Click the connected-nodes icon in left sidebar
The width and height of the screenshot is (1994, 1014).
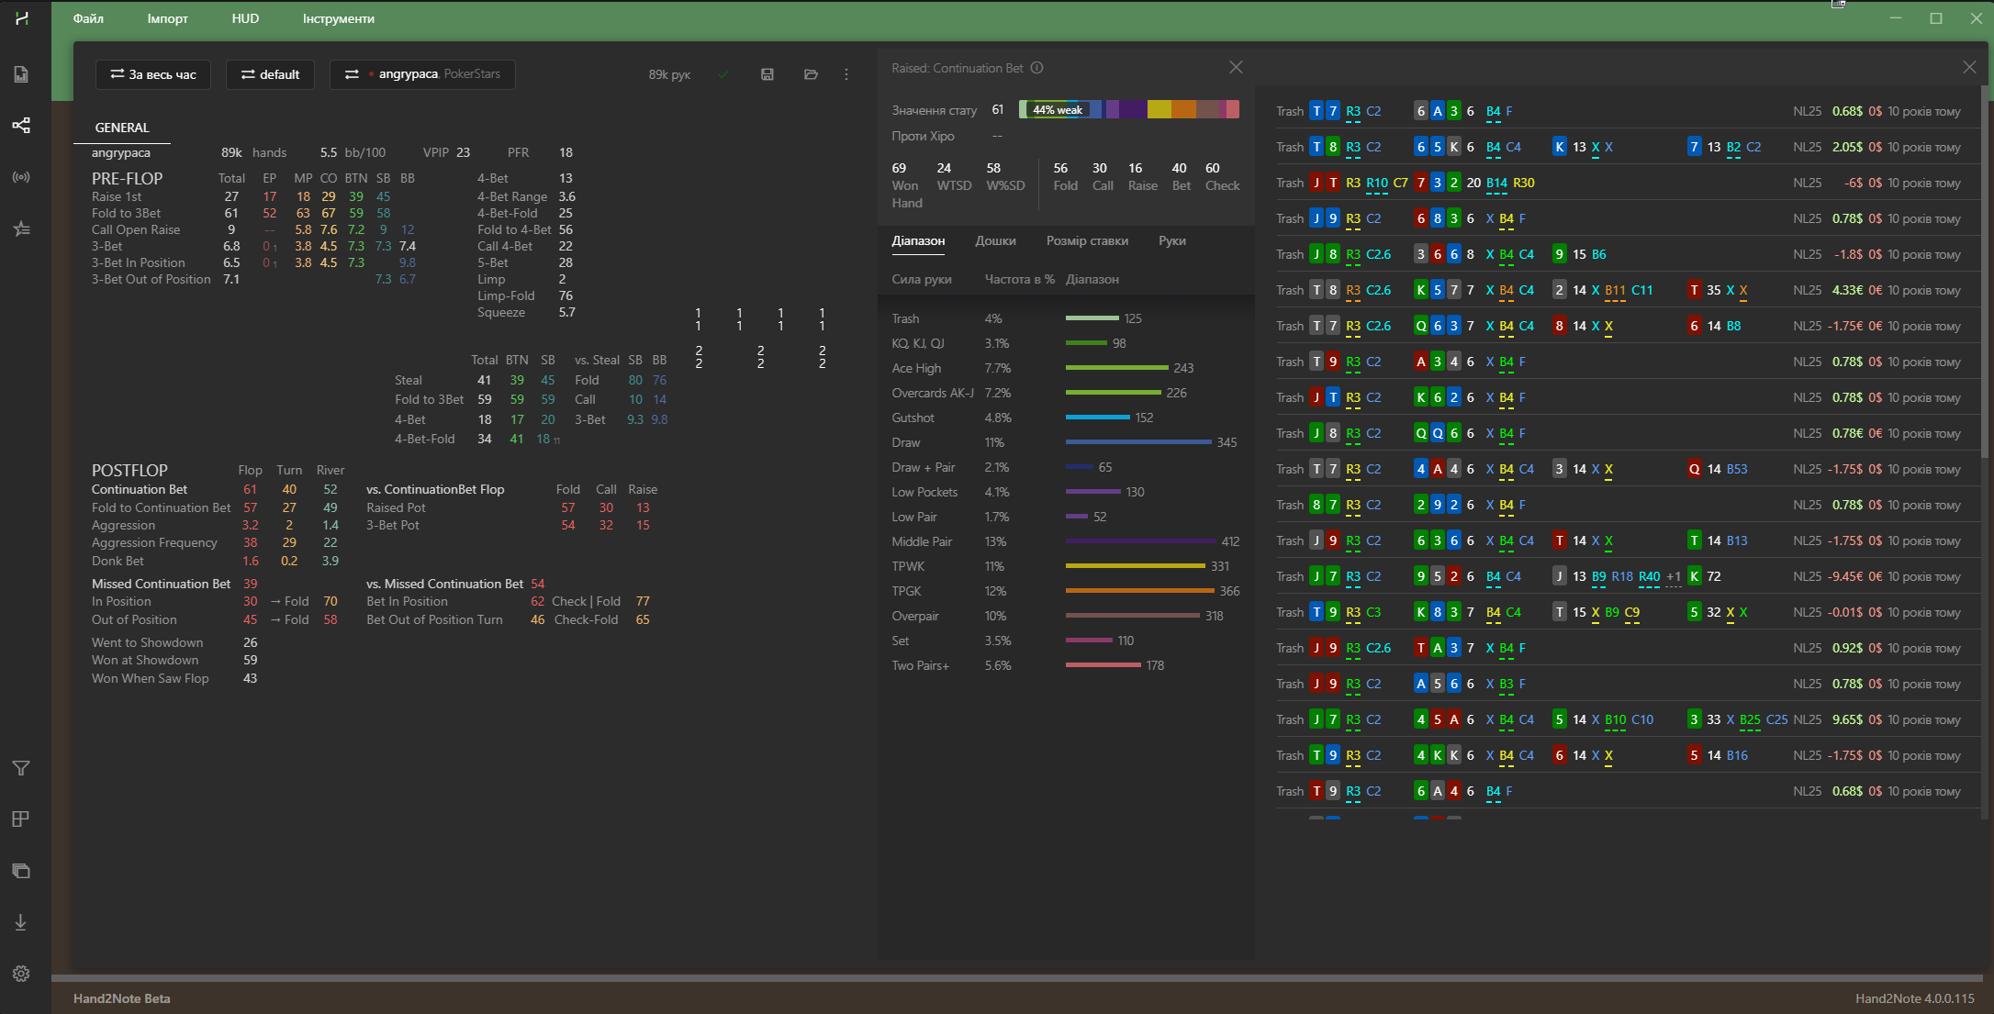tap(21, 126)
